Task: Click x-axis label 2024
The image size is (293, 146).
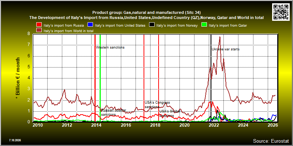Action: point(243,125)
